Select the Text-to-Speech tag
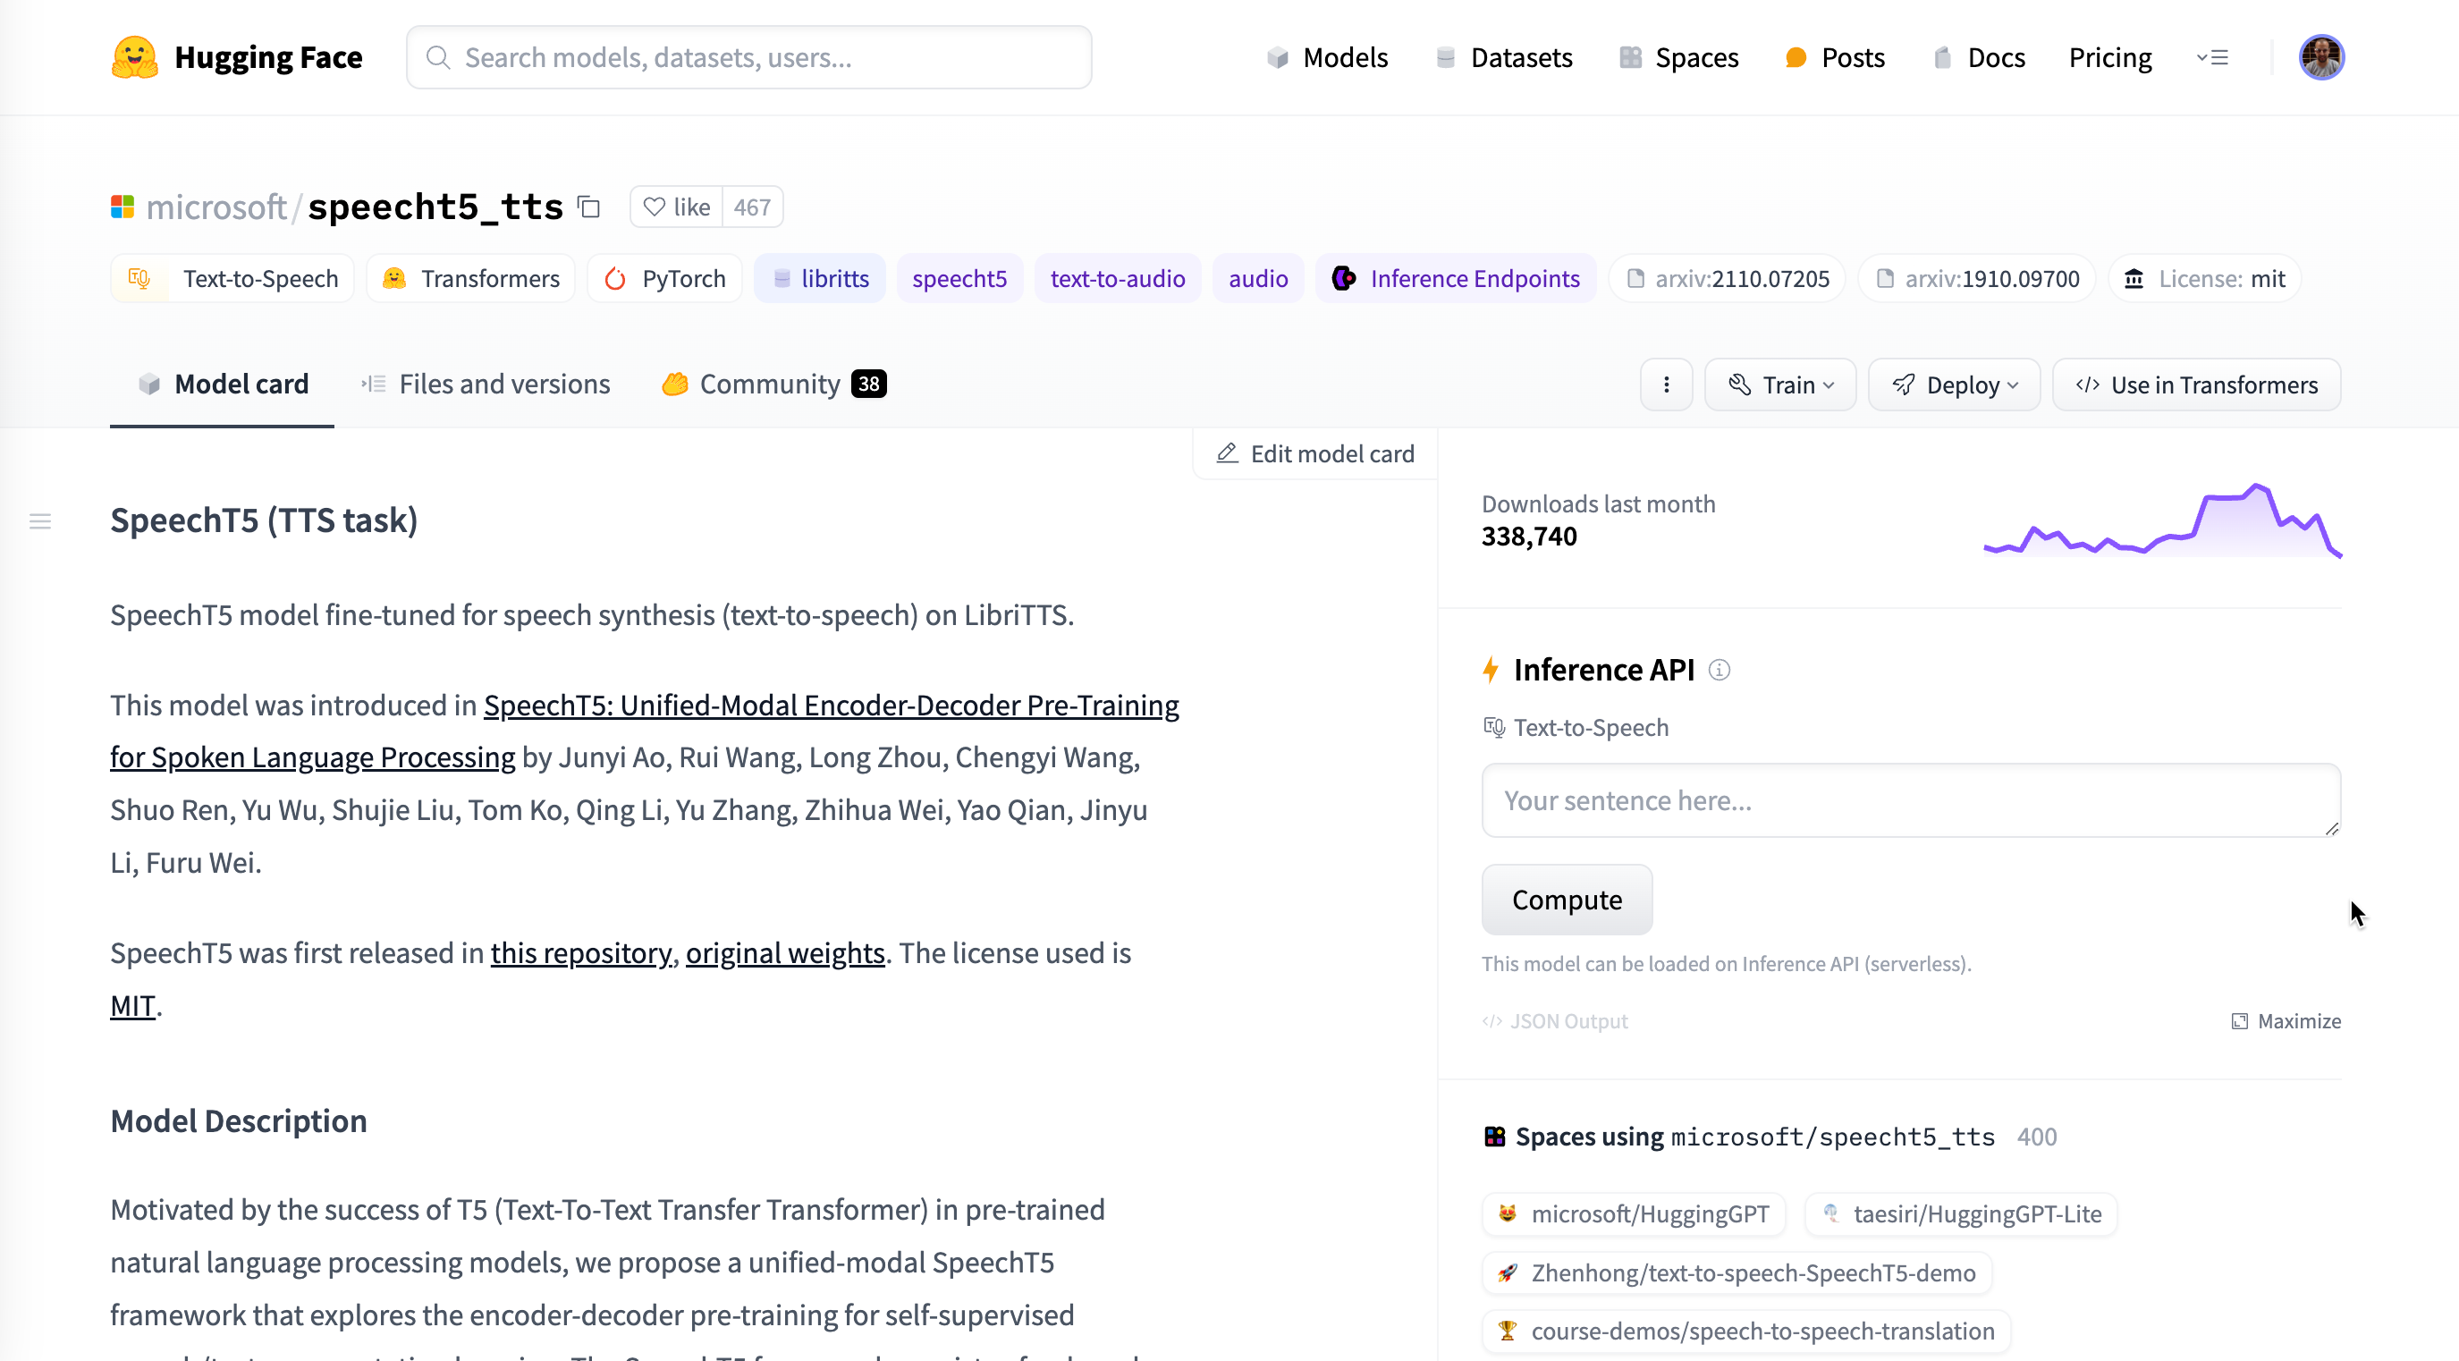Image resolution: width=2459 pixels, height=1361 pixels. coord(232,278)
